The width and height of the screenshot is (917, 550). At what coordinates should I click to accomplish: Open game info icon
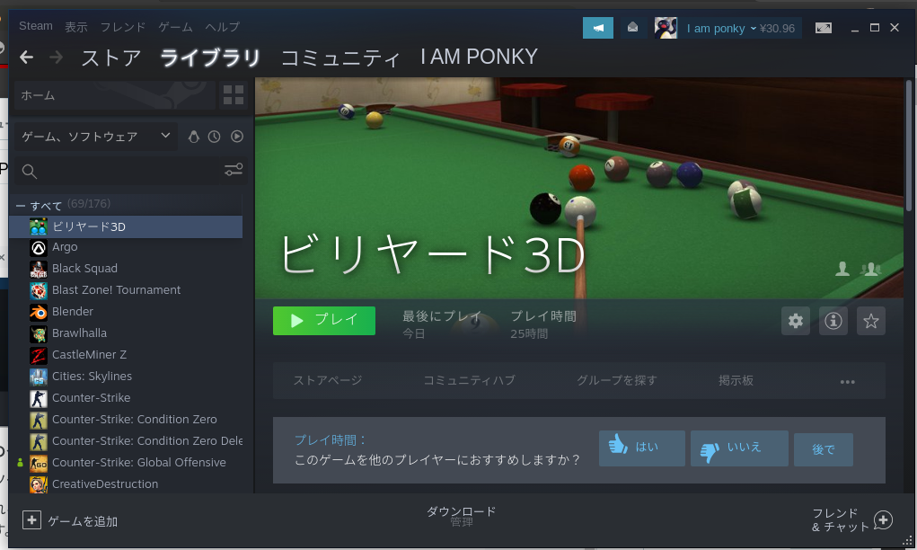[x=833, y=321]
